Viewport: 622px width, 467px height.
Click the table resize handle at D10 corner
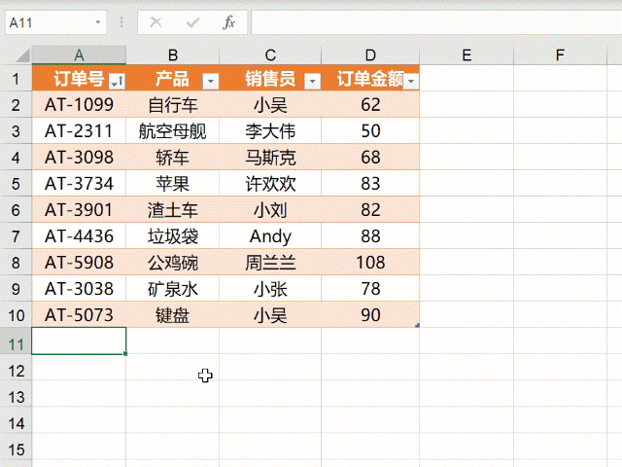pos(417,326)
